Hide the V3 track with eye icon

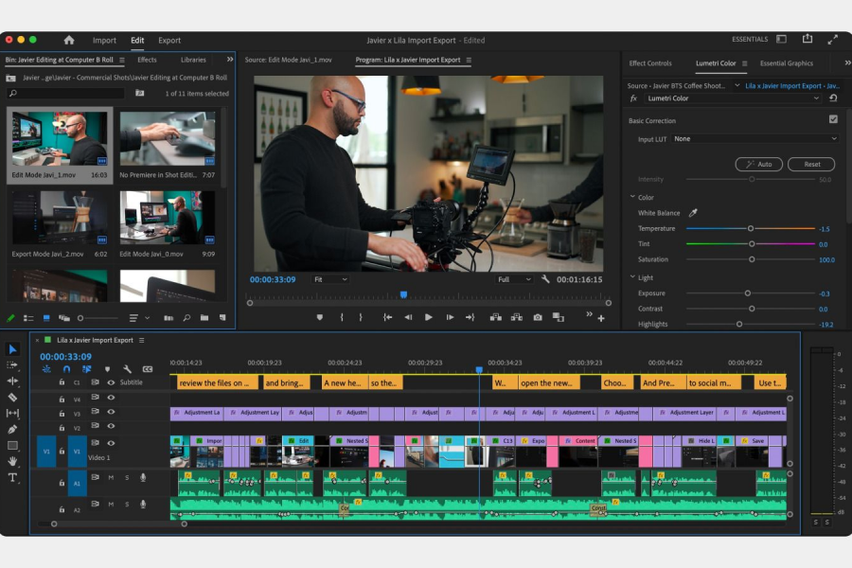tap(111, 413)
